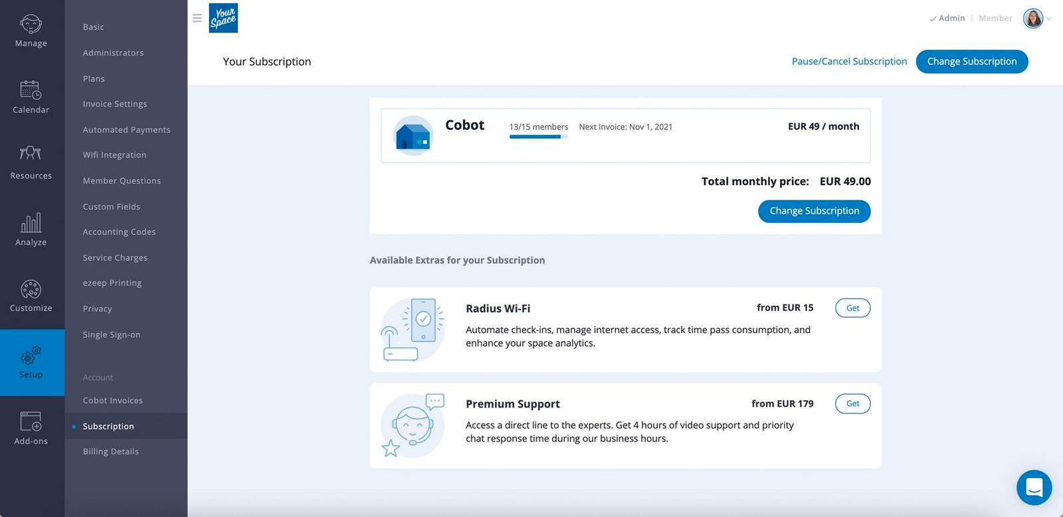Open the Resources section icon
The height and width of the screenshot is (517, 1063).
31,153
